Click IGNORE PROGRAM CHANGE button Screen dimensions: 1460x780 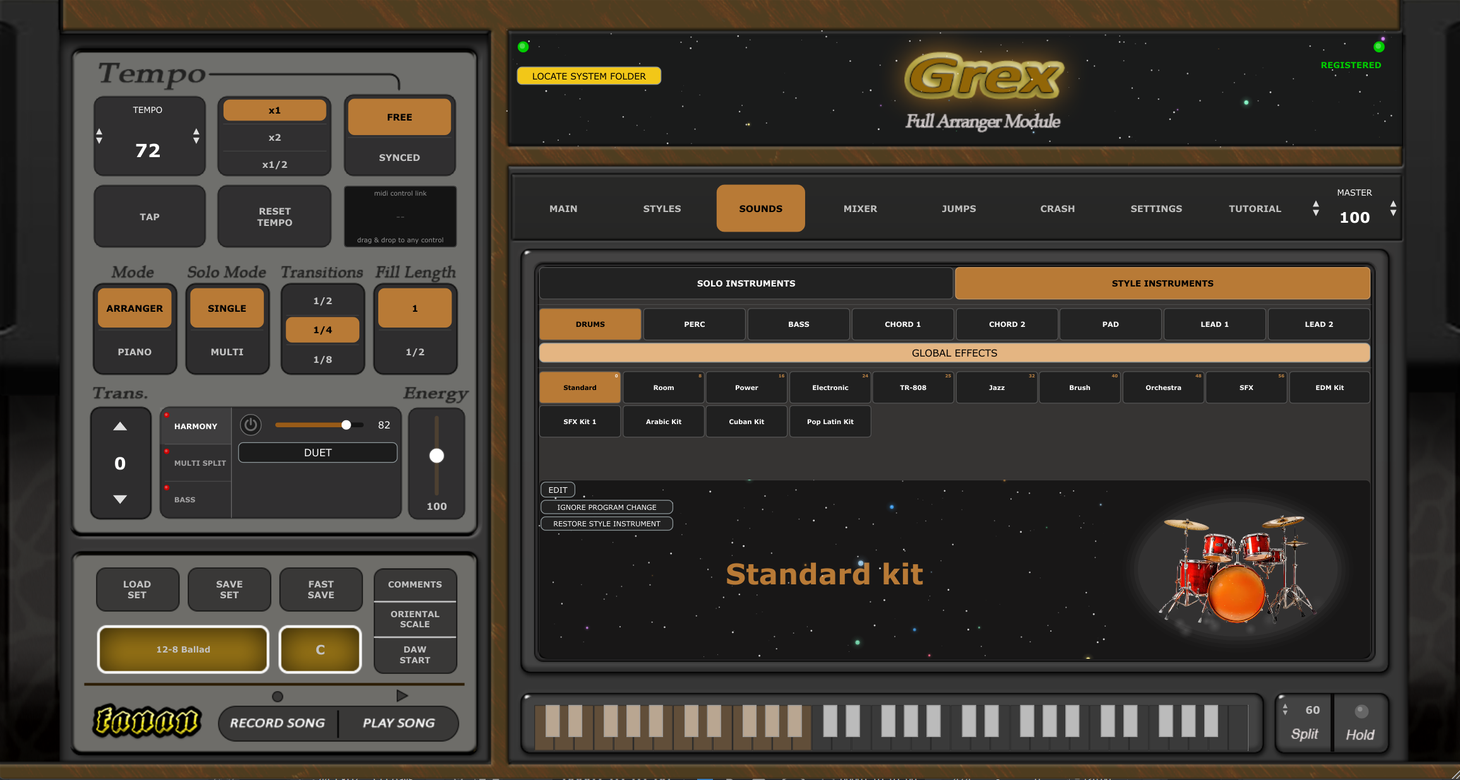pos(606,507)
